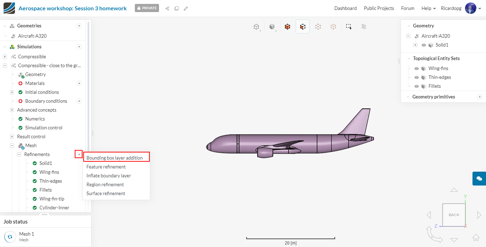Toggle visibility of Solid1
486x247 pixels.
tap(424, 45)
